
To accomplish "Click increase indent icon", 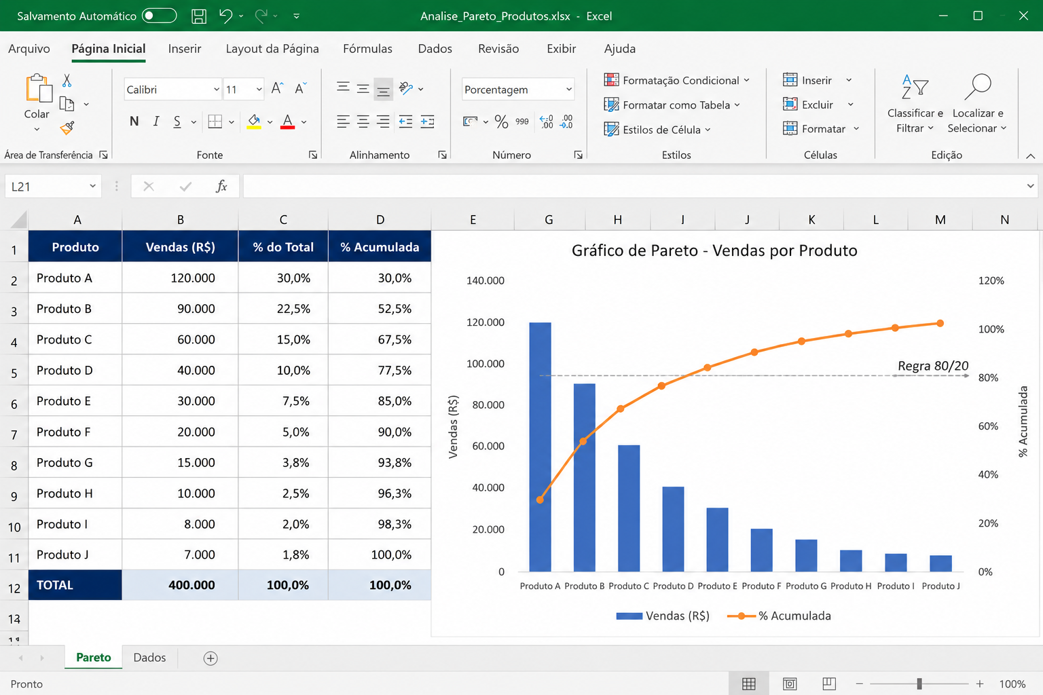I will click(x=428, y=121).
